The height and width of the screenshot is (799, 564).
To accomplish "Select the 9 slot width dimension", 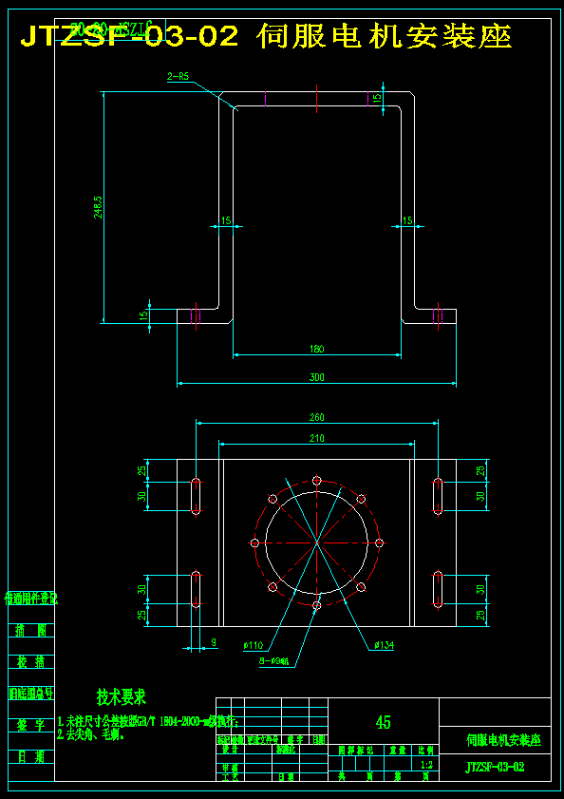I will pos(214,643).
